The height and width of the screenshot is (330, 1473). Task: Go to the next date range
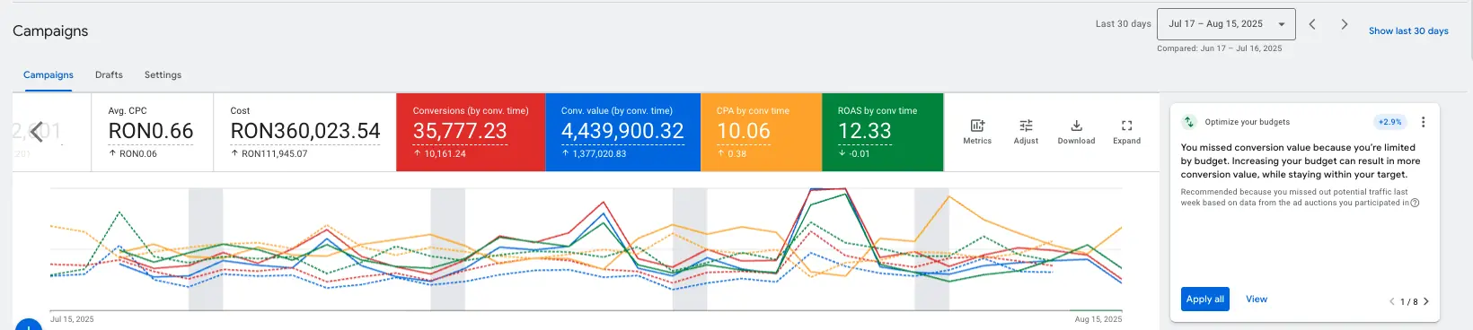[1345, 24]
